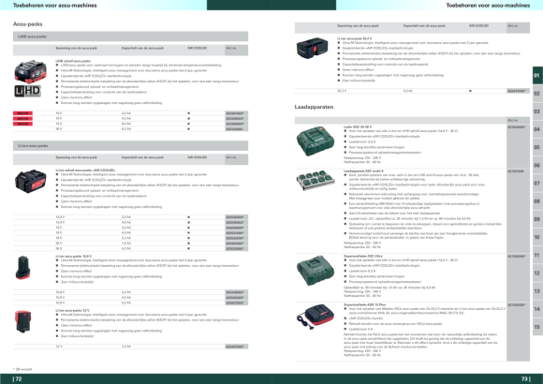This screenshot has height=384, width=543.
Task: Click the 10.8 V stick battery image
Action: 22,268
